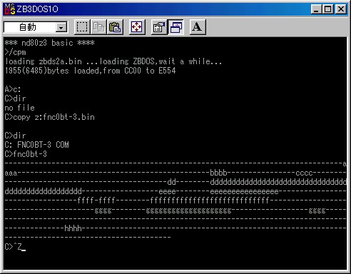Image resolution: width=351 pixels, height=274 pixels.
Task: Click the 'FNC0BT-3 COM' directory entry
Action: point(43,145)
